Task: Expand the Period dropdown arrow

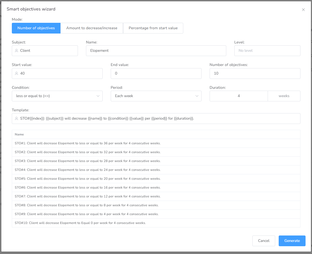Action: [x=197, y=96]
